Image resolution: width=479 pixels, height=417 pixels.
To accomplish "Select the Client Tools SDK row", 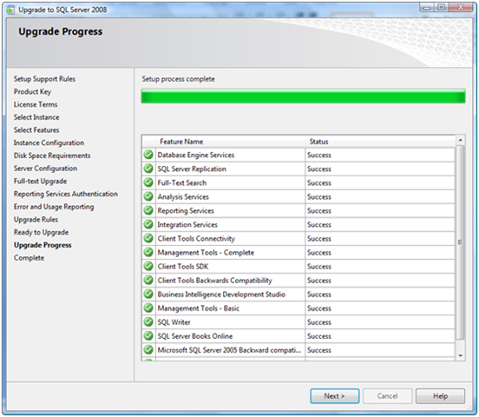I will click(x=299, y=267).
